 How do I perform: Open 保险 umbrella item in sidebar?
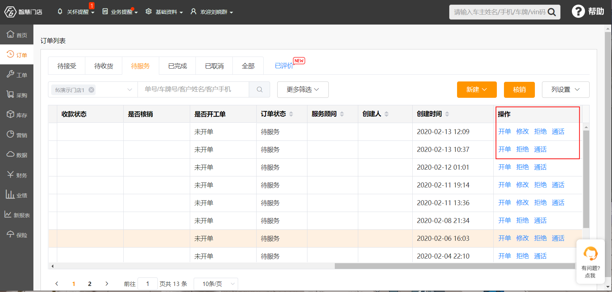[17, 234]
